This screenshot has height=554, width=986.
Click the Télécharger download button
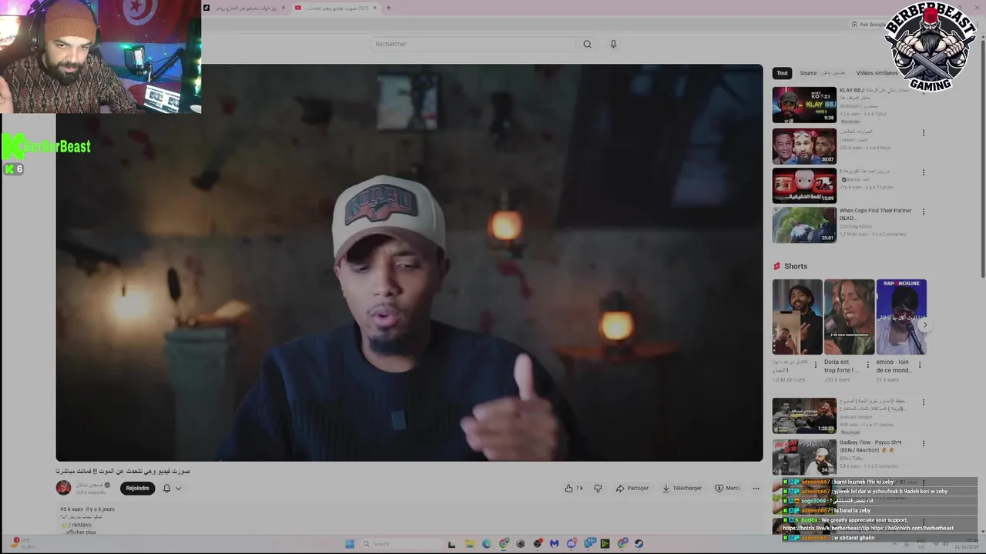click(682, 488)
